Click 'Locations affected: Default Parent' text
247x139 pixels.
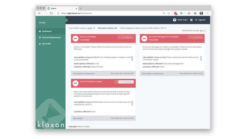[x=88, y=67]
